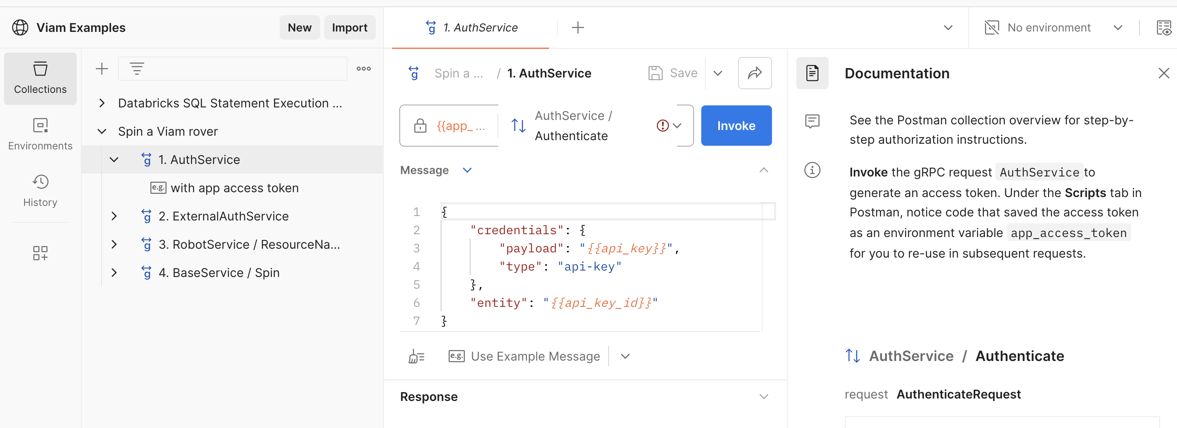Click the Import button
The width and height of the screenshot is (1177, 428).
pos(350,27)
